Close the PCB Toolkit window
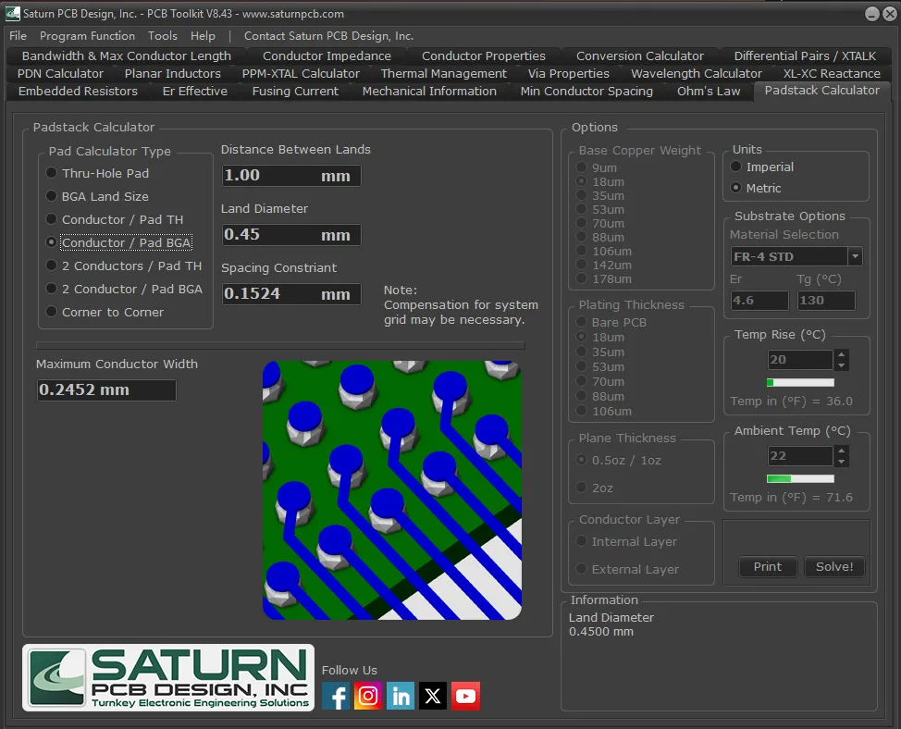This screenshot has height=729, width=901. (x=890, y=14)
